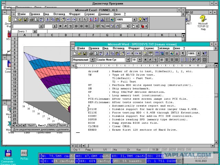Click the AutoSum sigma icon in Excel
The image size is (220, 165).
pos(80,20)
